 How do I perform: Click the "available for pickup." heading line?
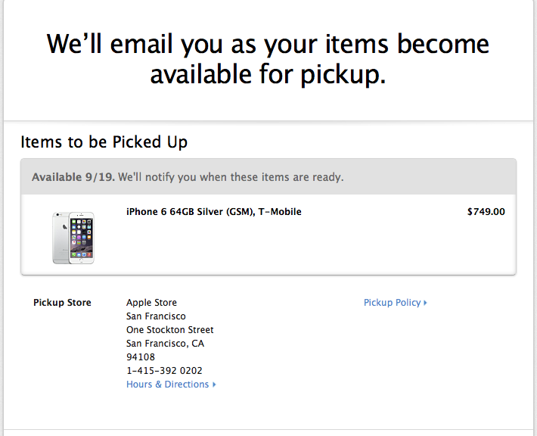268,74
